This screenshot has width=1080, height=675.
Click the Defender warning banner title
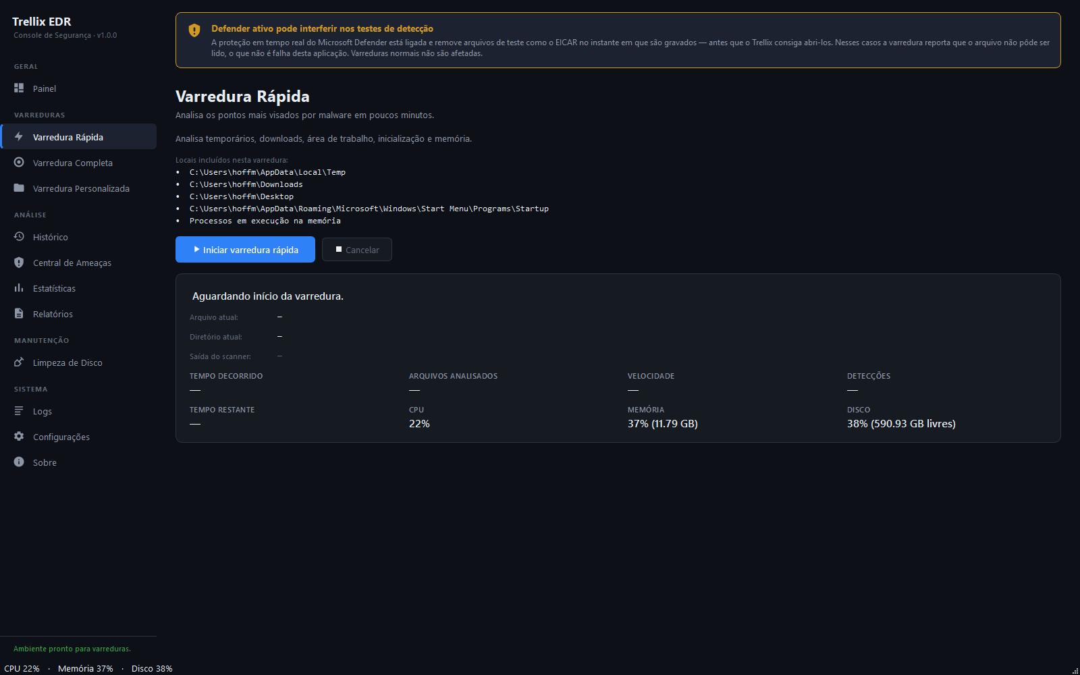point(322,28)
